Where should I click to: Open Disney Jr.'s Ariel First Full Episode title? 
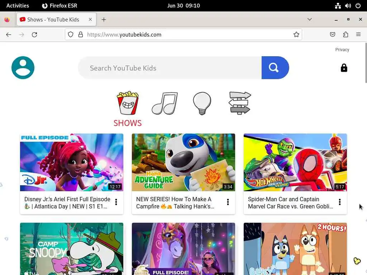click(x=67, y=203)
